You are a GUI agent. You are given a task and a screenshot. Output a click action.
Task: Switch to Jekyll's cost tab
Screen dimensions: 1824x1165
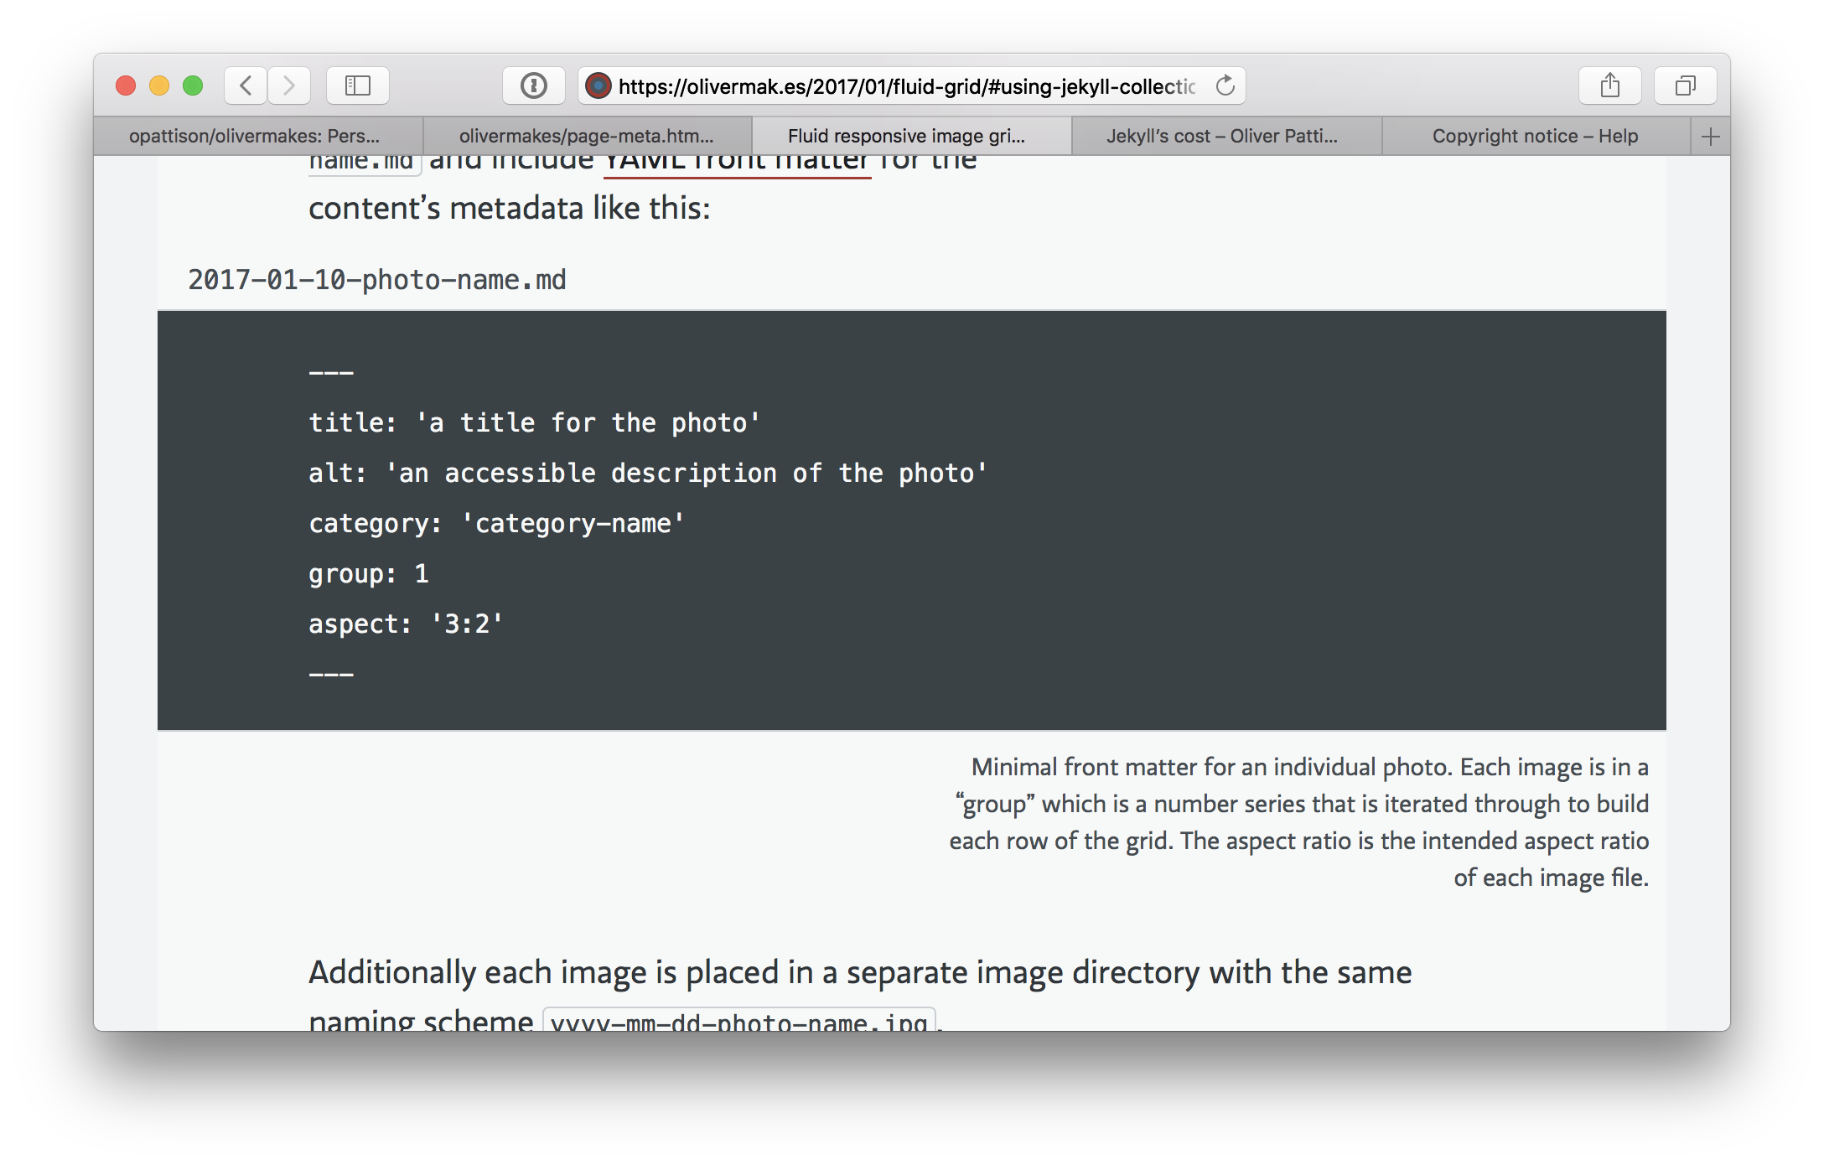[x=1221, y=137]
